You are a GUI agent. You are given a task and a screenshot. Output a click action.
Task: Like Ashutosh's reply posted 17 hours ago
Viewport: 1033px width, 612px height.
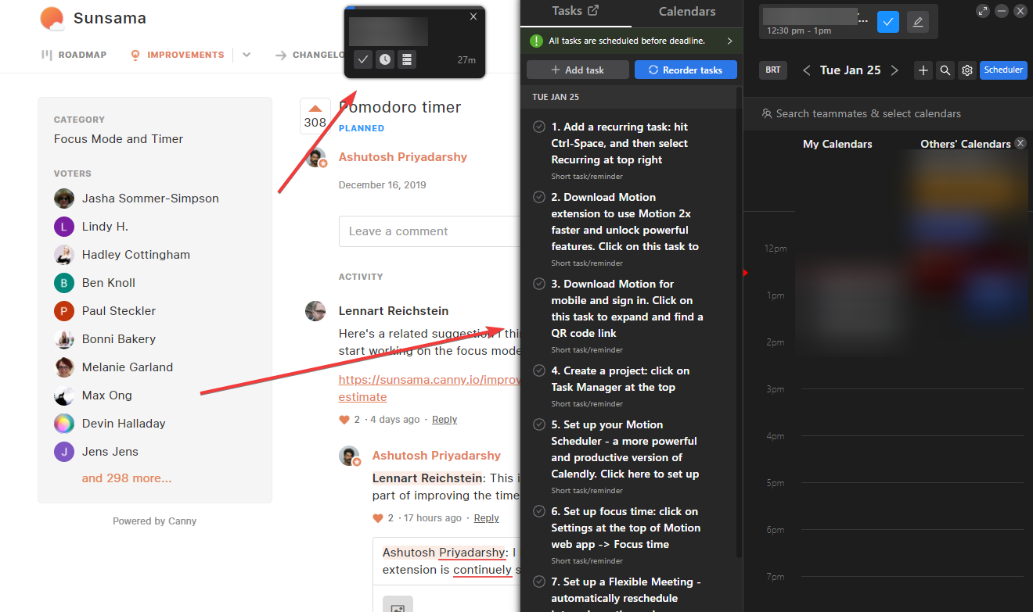[377, 518]
